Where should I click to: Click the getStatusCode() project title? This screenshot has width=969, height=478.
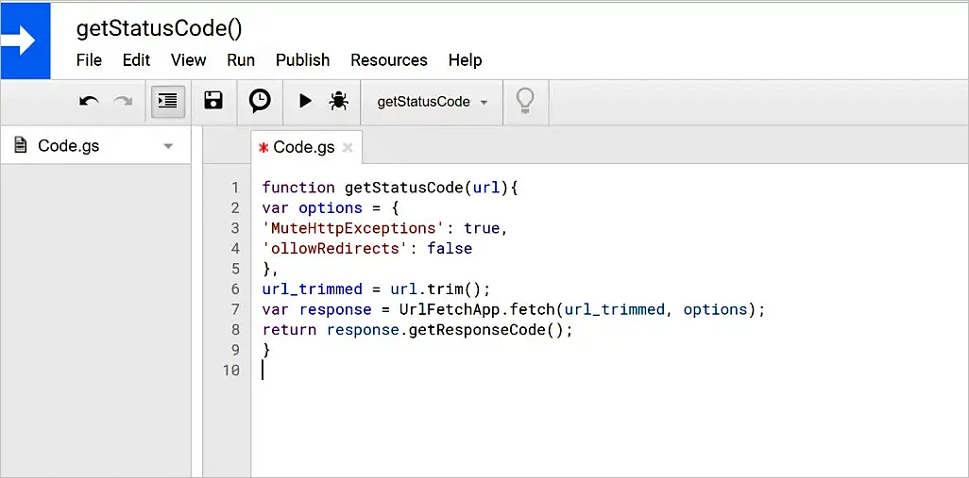click(x=160, y=28)
